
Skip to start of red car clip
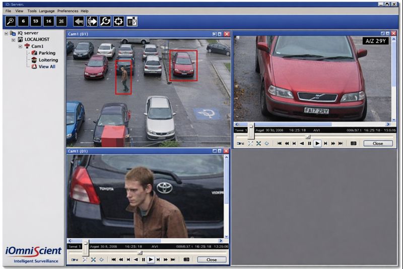(280, 143)
